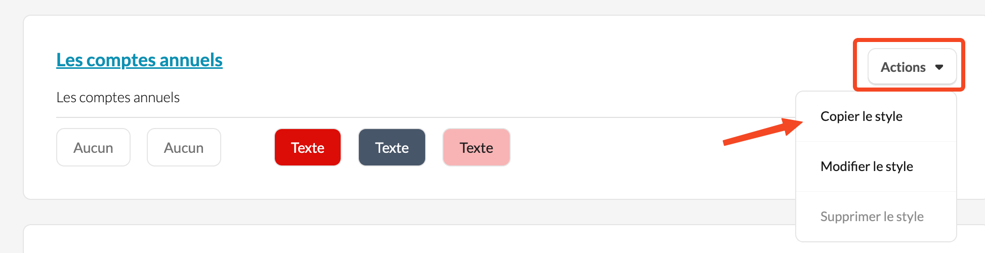The image size is (985, 253).
Task: Choose "Copier le style" from the menu
Action: [x=861, y=116]
